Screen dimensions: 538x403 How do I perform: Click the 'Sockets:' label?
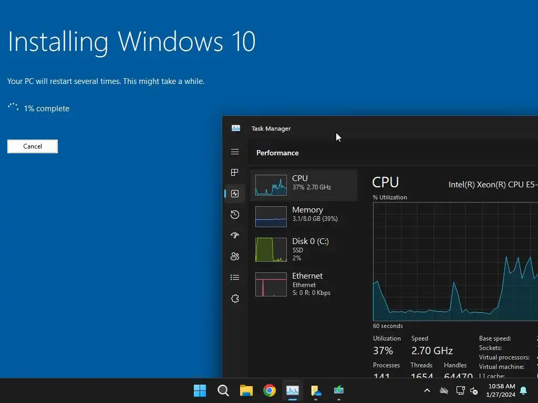click(490, 348)
